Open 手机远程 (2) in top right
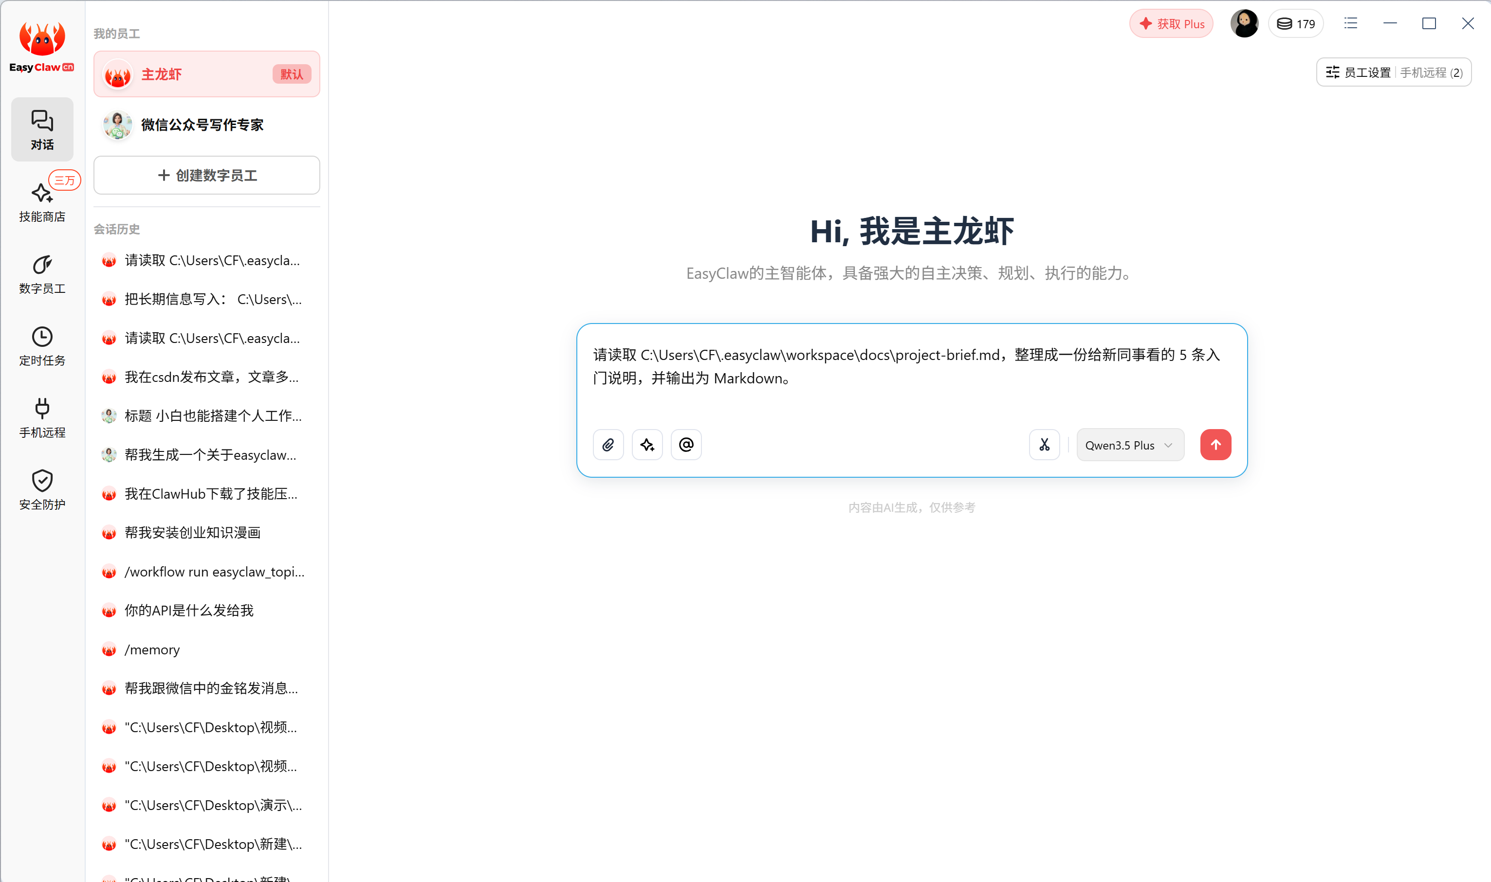Screen dimensions: 1491x882 pyautogui.click(x=1432, y=72)
